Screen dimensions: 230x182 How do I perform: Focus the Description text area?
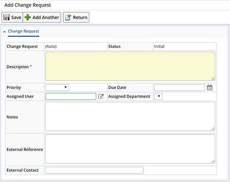(130, 66)
